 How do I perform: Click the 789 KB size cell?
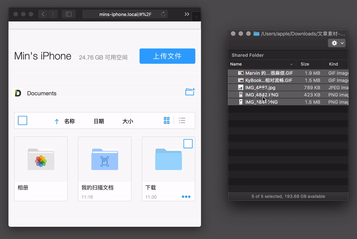(312, 87)
